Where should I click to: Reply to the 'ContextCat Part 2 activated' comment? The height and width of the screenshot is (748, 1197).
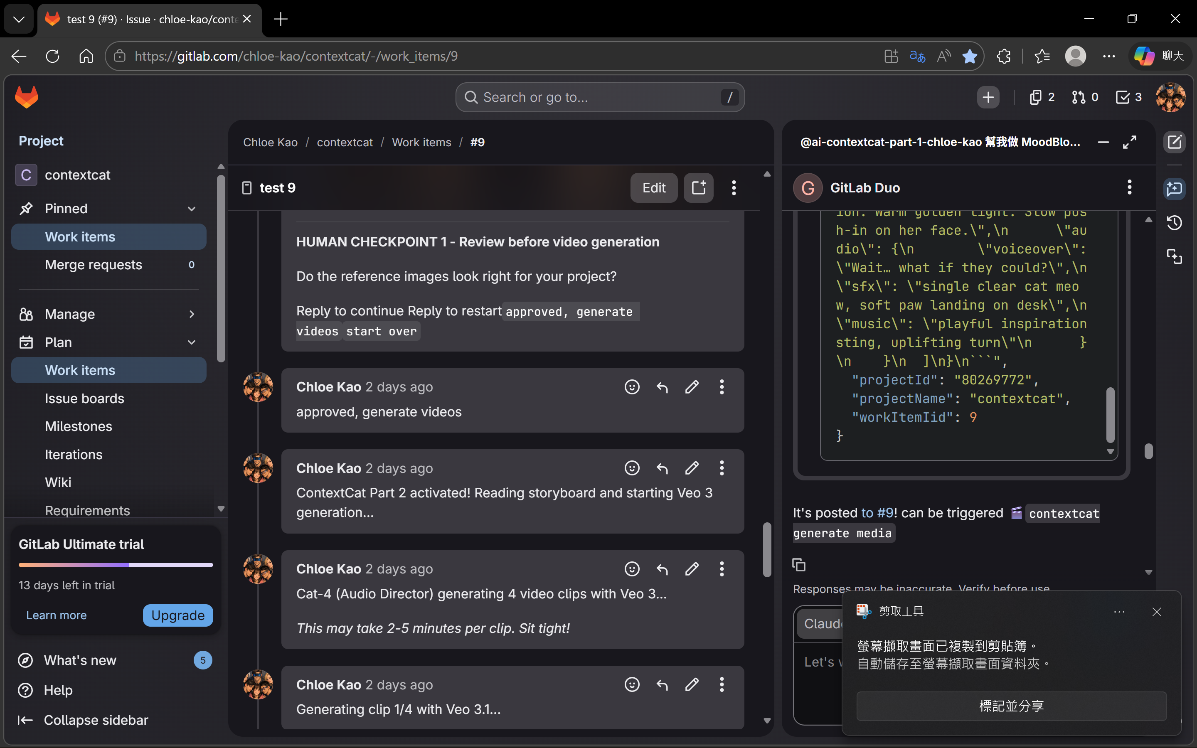click(662, 468)
